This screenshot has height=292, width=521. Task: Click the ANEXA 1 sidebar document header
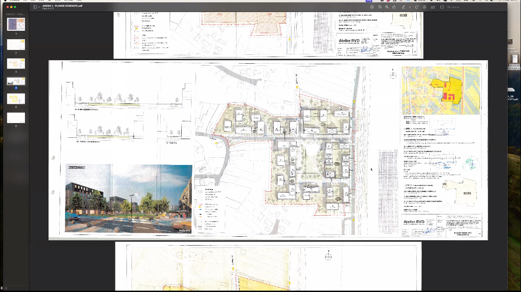point(16,14)
